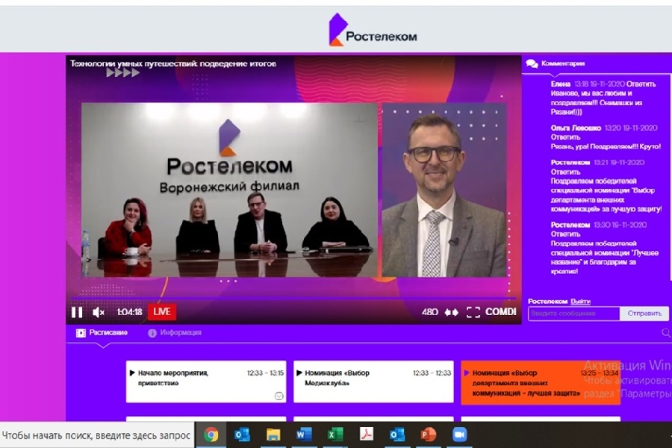Click the Расписание film icon

(81, 333)
